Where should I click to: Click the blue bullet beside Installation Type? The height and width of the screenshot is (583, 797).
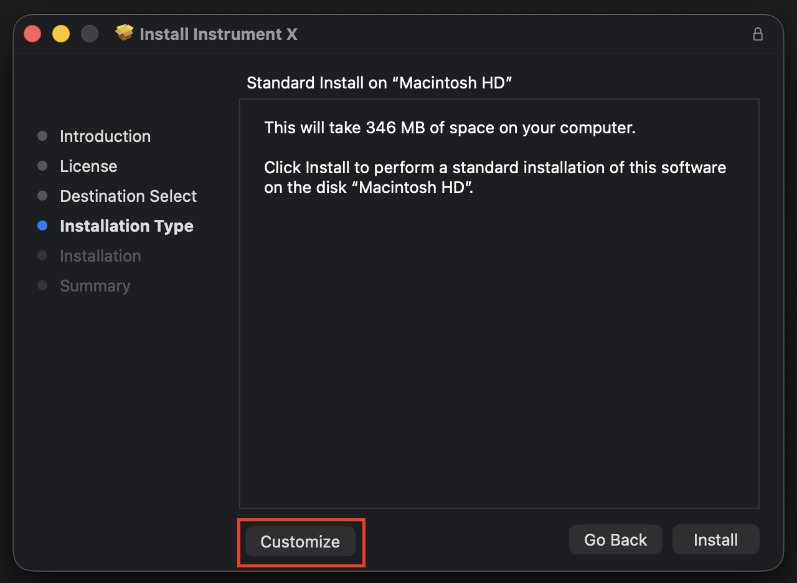42,226
